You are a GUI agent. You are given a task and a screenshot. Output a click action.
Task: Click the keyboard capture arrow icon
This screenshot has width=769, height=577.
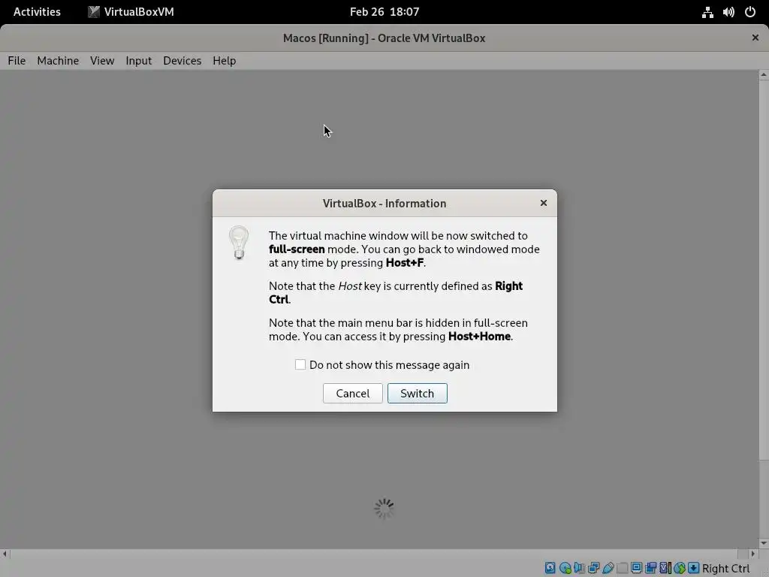click(693, 568)
